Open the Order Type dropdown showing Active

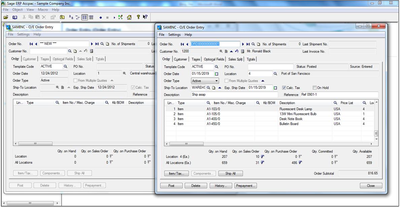[x=205, y=81]
